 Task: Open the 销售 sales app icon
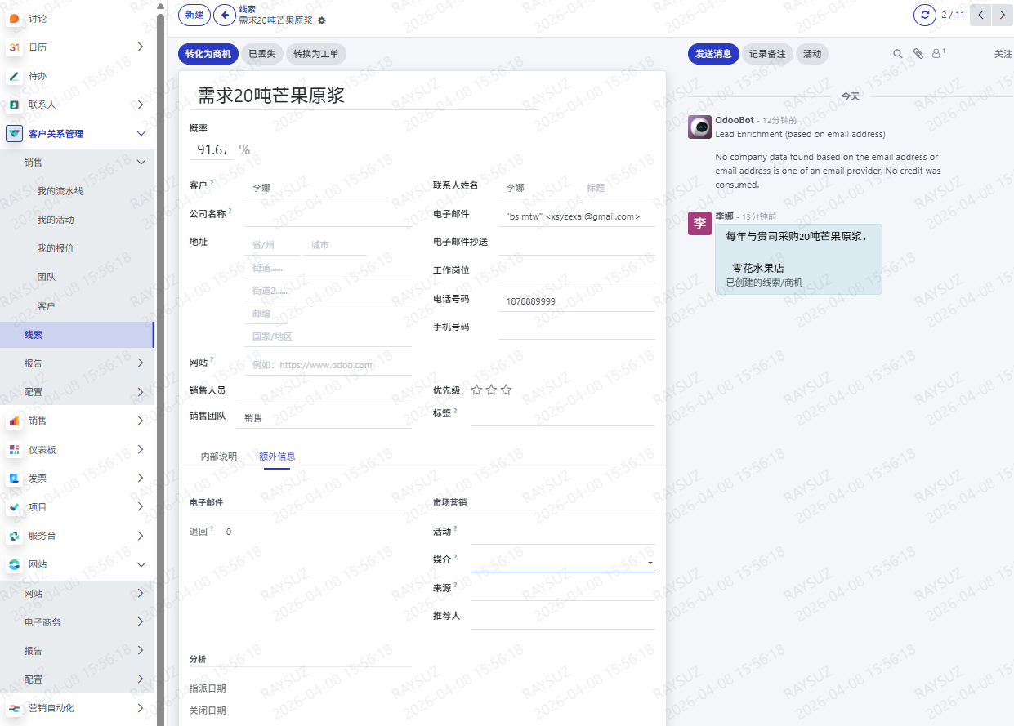tap(14, 421)
